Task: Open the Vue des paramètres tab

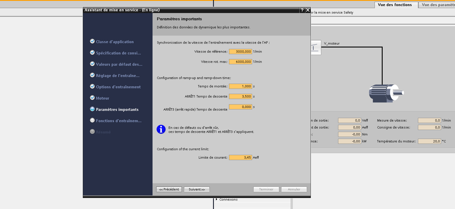Action: tap(438, 5)
